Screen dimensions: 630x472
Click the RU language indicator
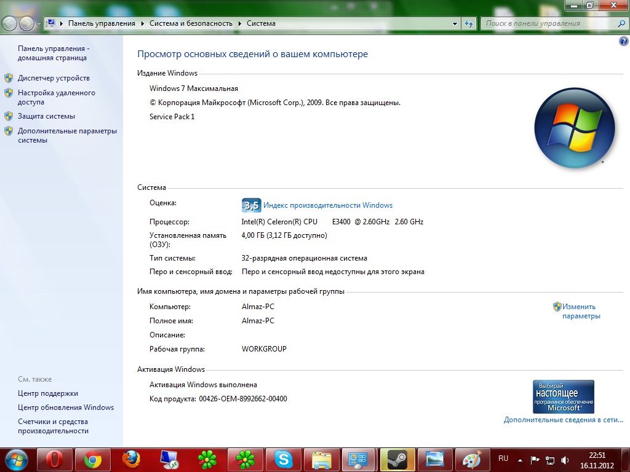(503, 458)
